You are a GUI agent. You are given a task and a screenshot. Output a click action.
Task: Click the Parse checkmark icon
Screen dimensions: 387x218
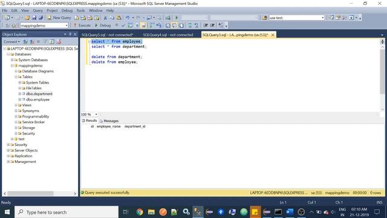click(x=123, y=25)
